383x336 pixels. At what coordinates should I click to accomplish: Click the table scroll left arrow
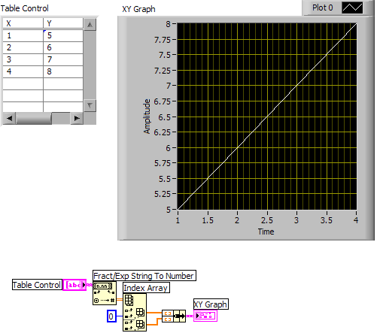(x=9, y=118)
